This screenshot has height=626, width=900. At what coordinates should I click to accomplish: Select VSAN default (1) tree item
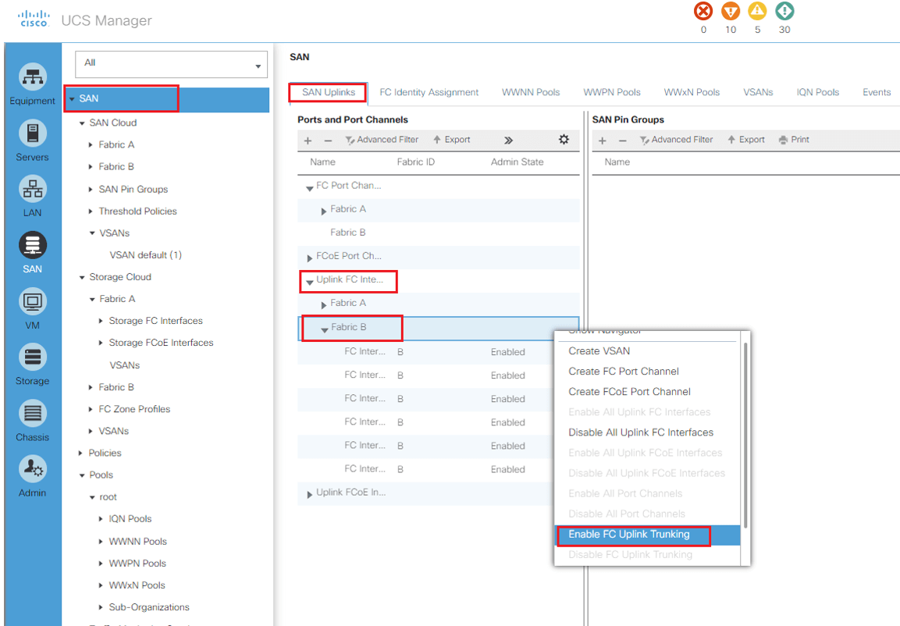point(146,255)
